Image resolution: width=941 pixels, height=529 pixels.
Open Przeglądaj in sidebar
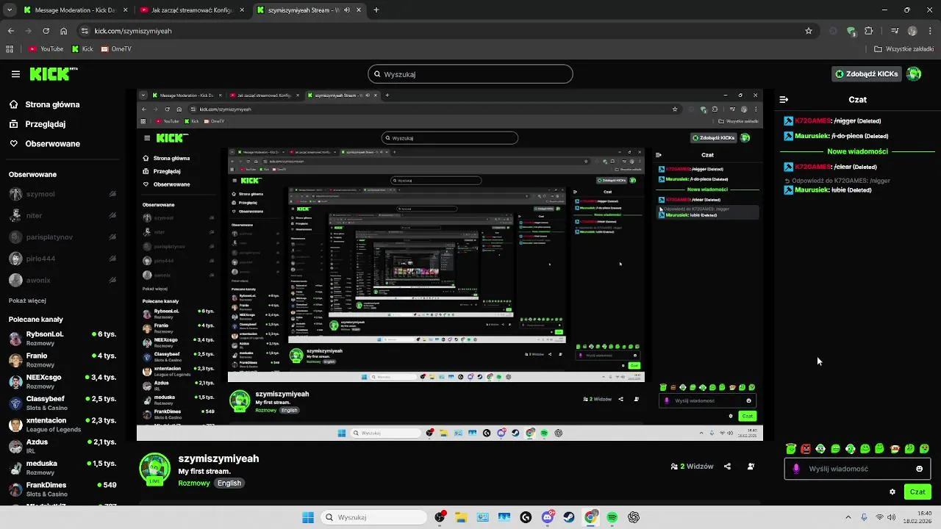(x=37, y=124)
